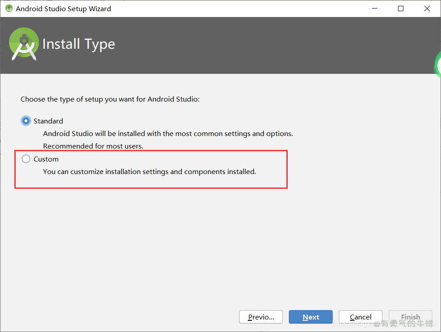Click the 'Standard' label text
441x332 pixels.
tap(48, 121)
